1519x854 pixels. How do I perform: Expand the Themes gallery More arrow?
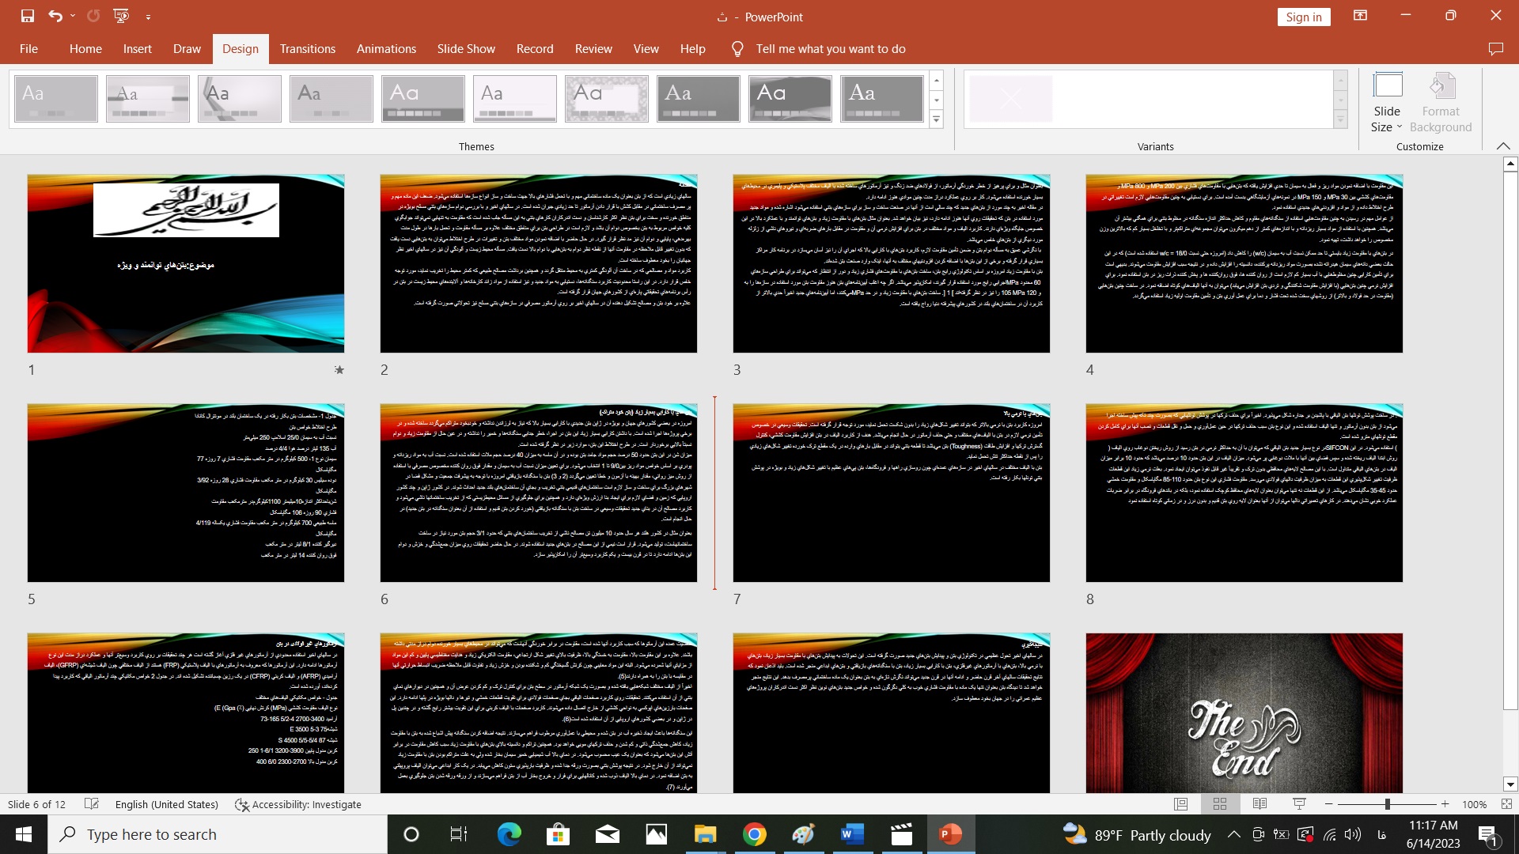936,119
